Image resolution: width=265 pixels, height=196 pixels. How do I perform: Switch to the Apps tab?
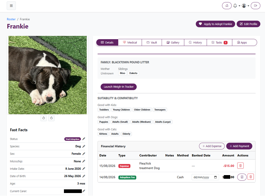click(244, 42)
